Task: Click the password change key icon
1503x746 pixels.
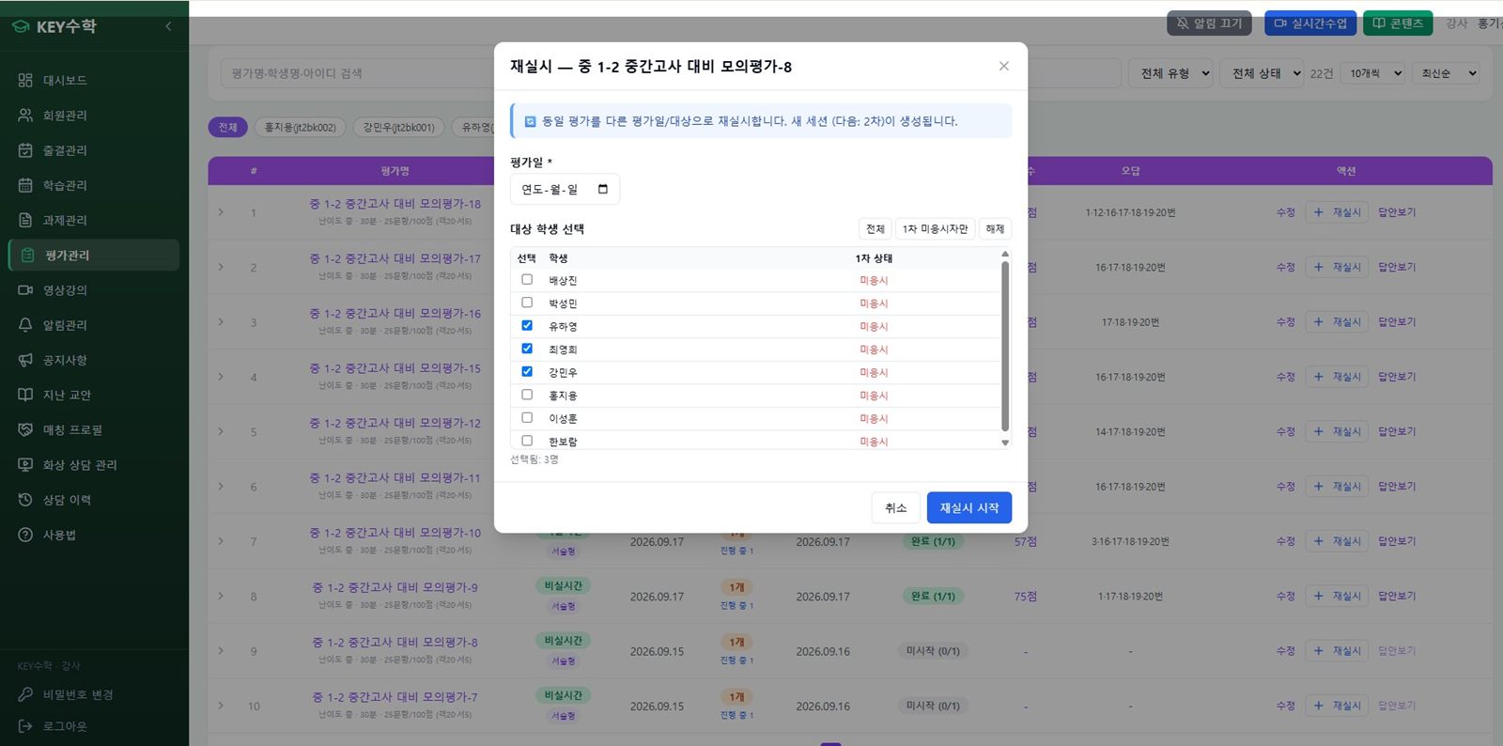Action: 25,694
